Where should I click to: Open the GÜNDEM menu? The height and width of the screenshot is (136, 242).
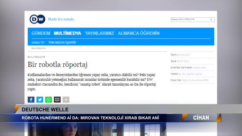41,33
